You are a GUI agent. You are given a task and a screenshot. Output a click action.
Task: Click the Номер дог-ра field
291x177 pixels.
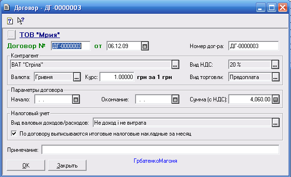253,46
